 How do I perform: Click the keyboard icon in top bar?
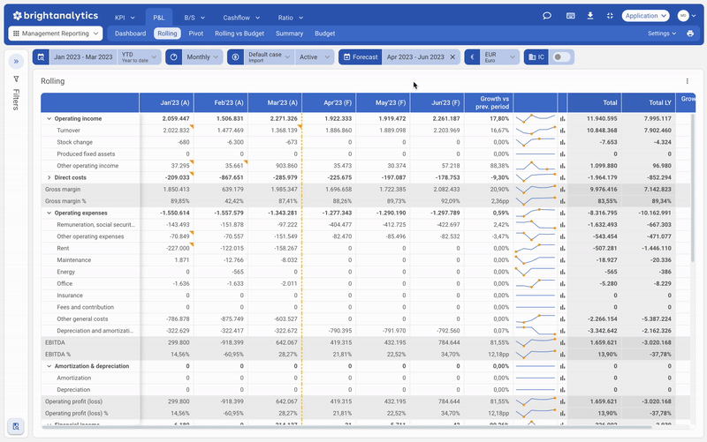click(x=570, y=16)
